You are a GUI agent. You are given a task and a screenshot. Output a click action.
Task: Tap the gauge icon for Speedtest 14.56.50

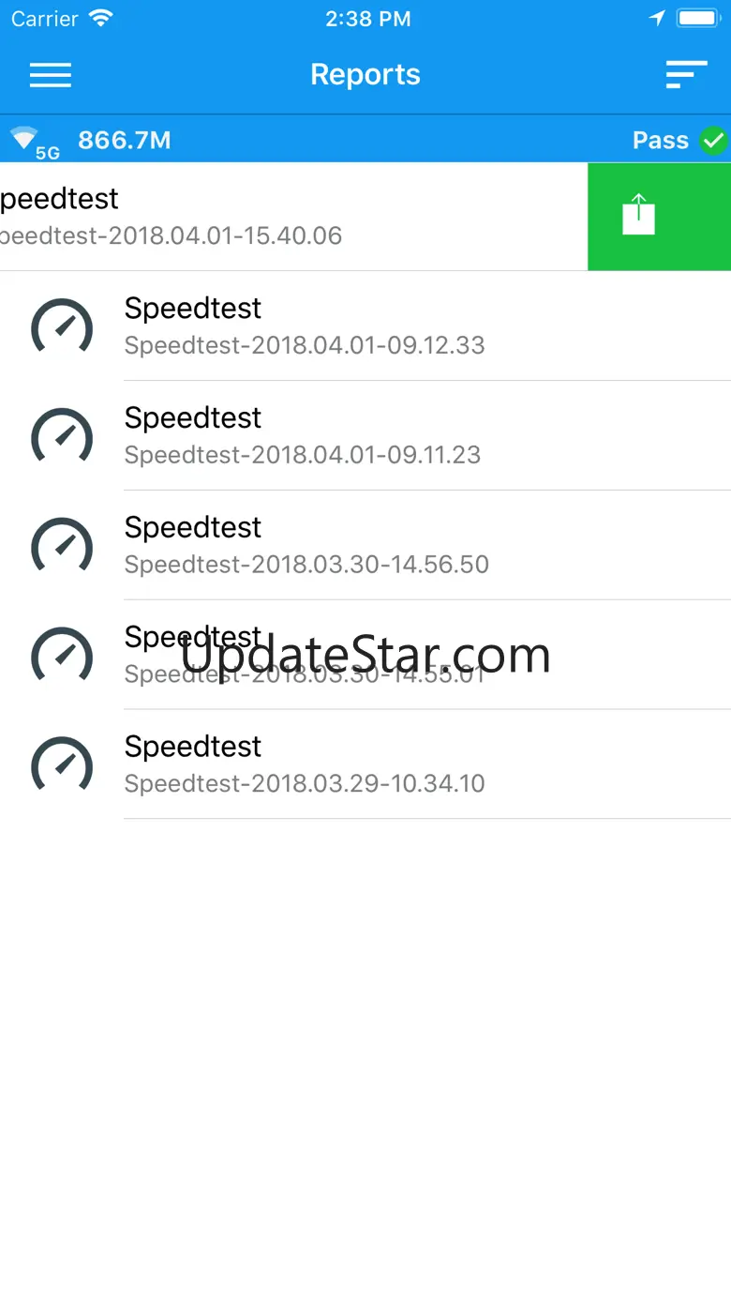tap(62, 546)
